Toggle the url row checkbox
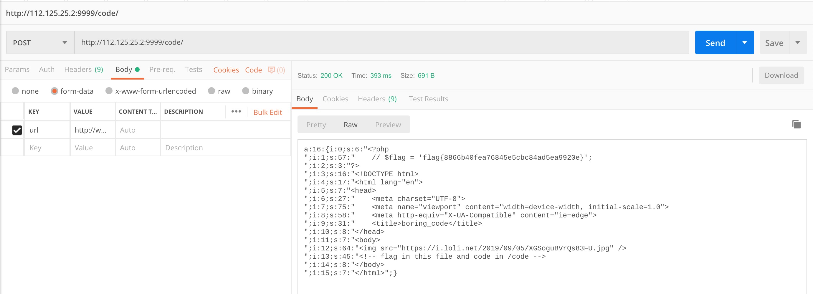This screenshot has height=294, width=813. click(x=17, y=130)
